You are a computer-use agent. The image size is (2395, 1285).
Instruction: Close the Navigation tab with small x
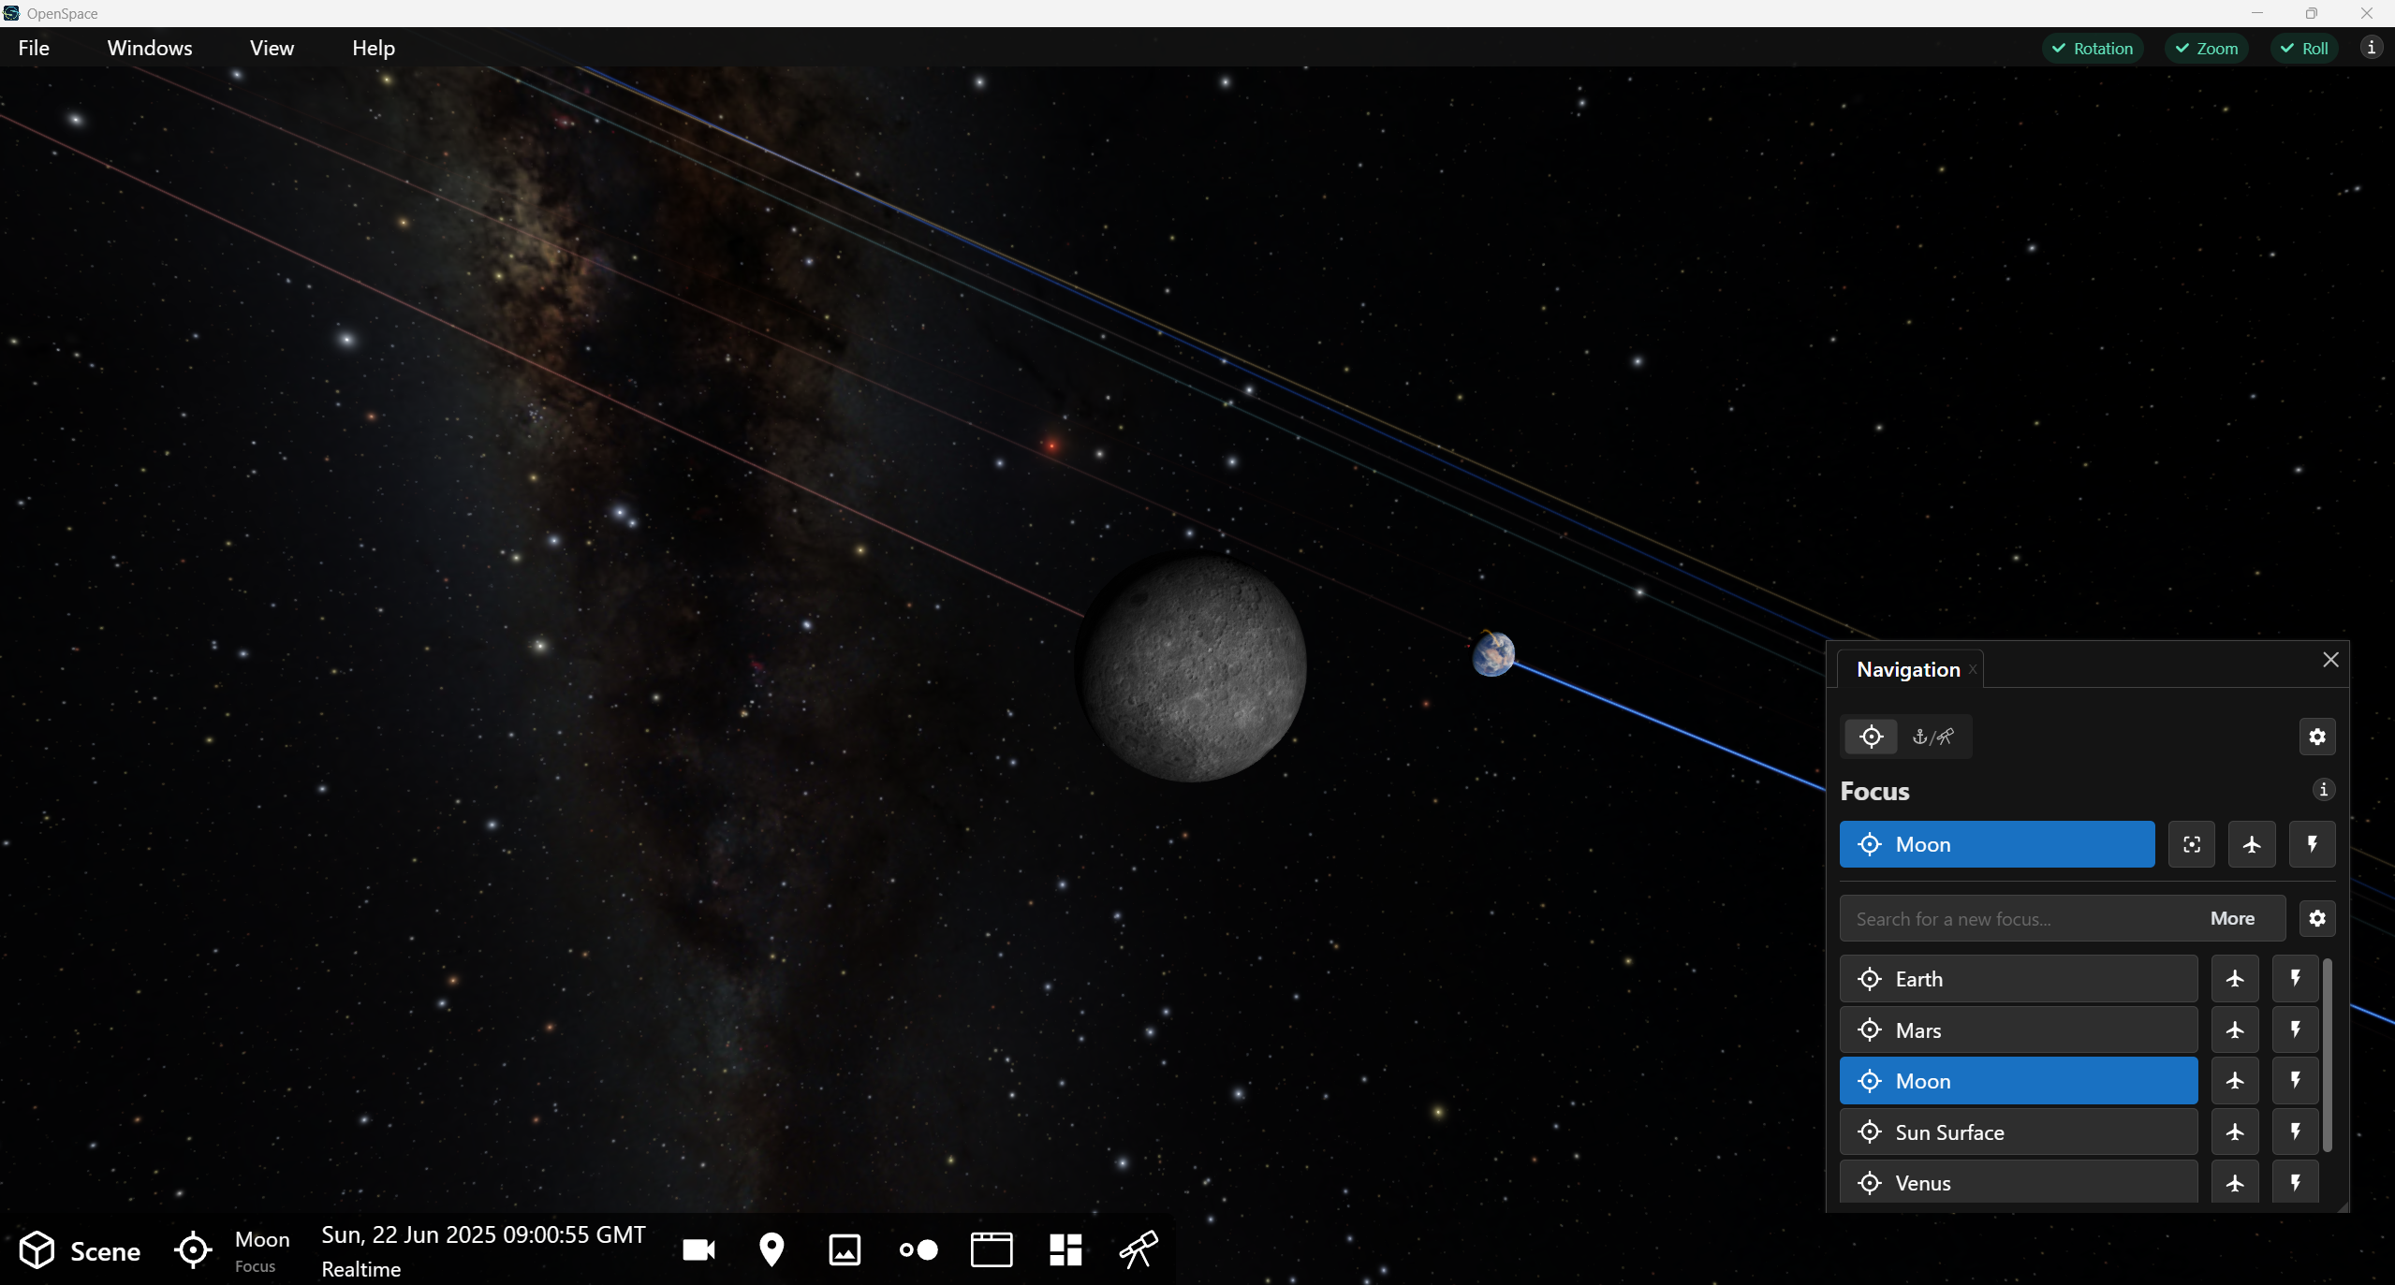[x=1973, y=669]
